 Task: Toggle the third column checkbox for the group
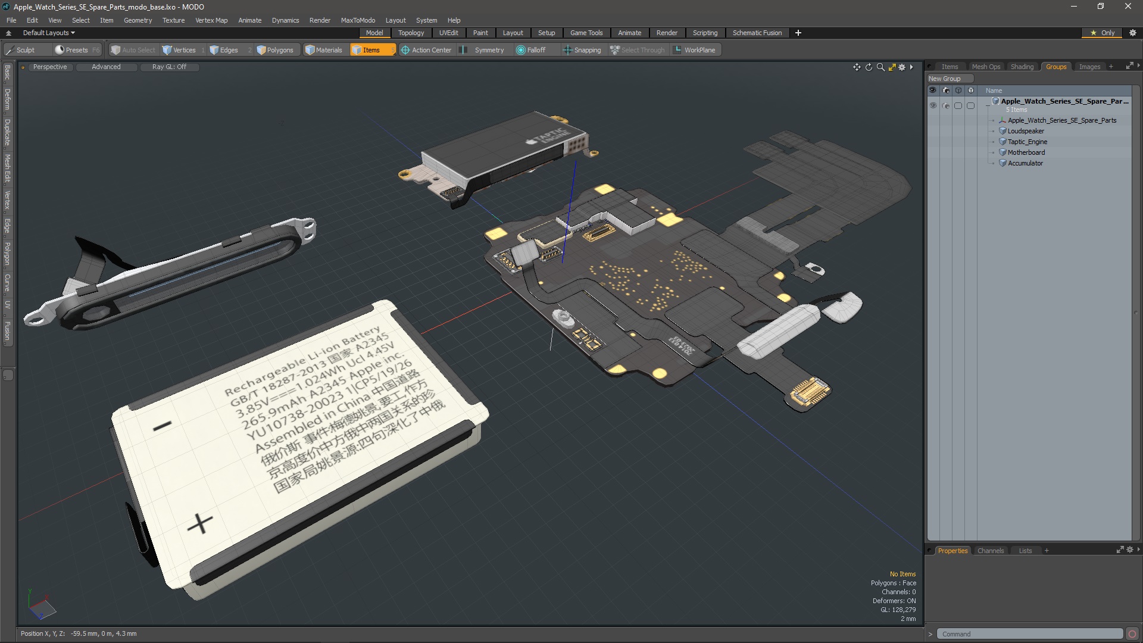pos(958,105)
